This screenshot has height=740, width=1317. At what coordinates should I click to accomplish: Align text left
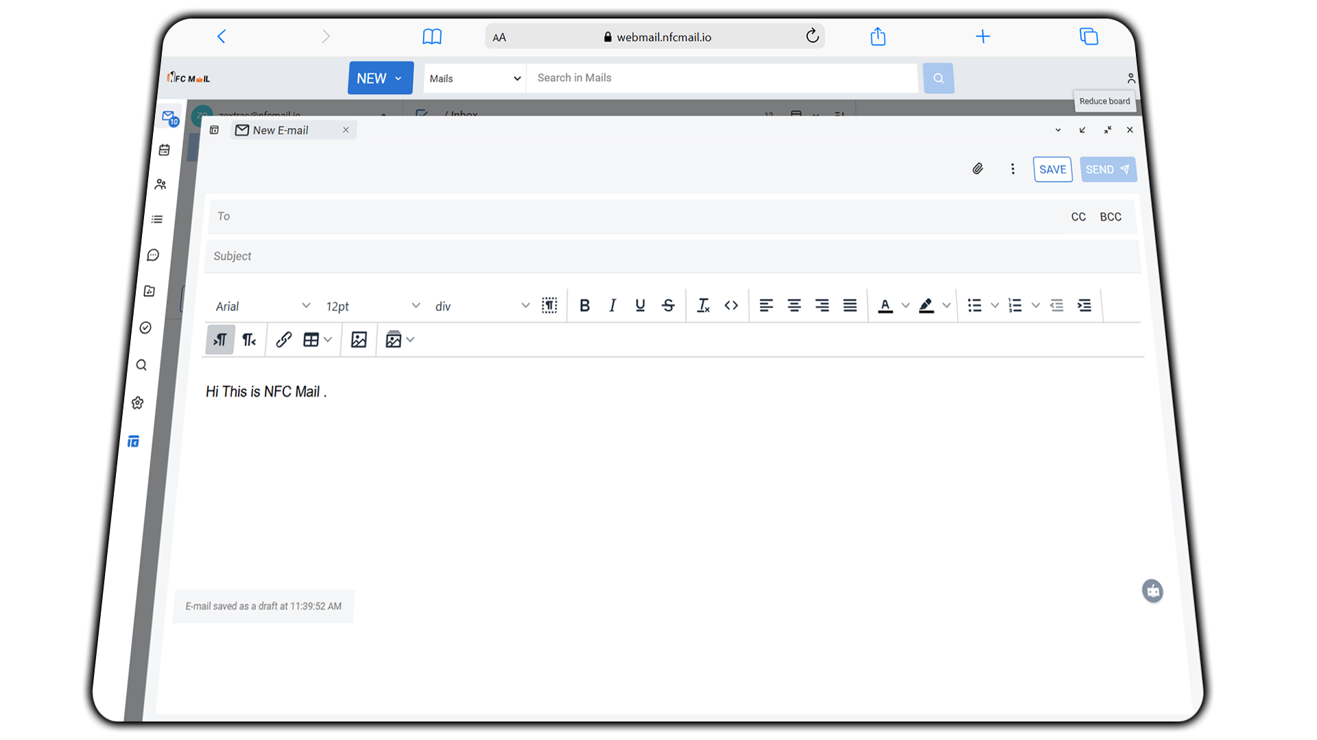(x=766, y=306)
